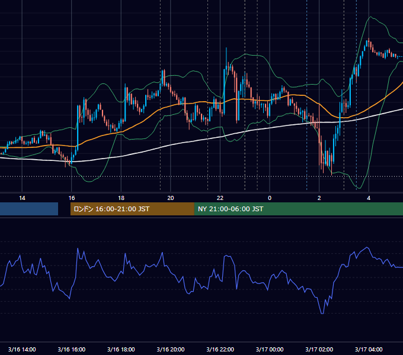Screen dimensions: 403x355
Task: Click hour label 4 on price chart axis
Action: point(369,198)
